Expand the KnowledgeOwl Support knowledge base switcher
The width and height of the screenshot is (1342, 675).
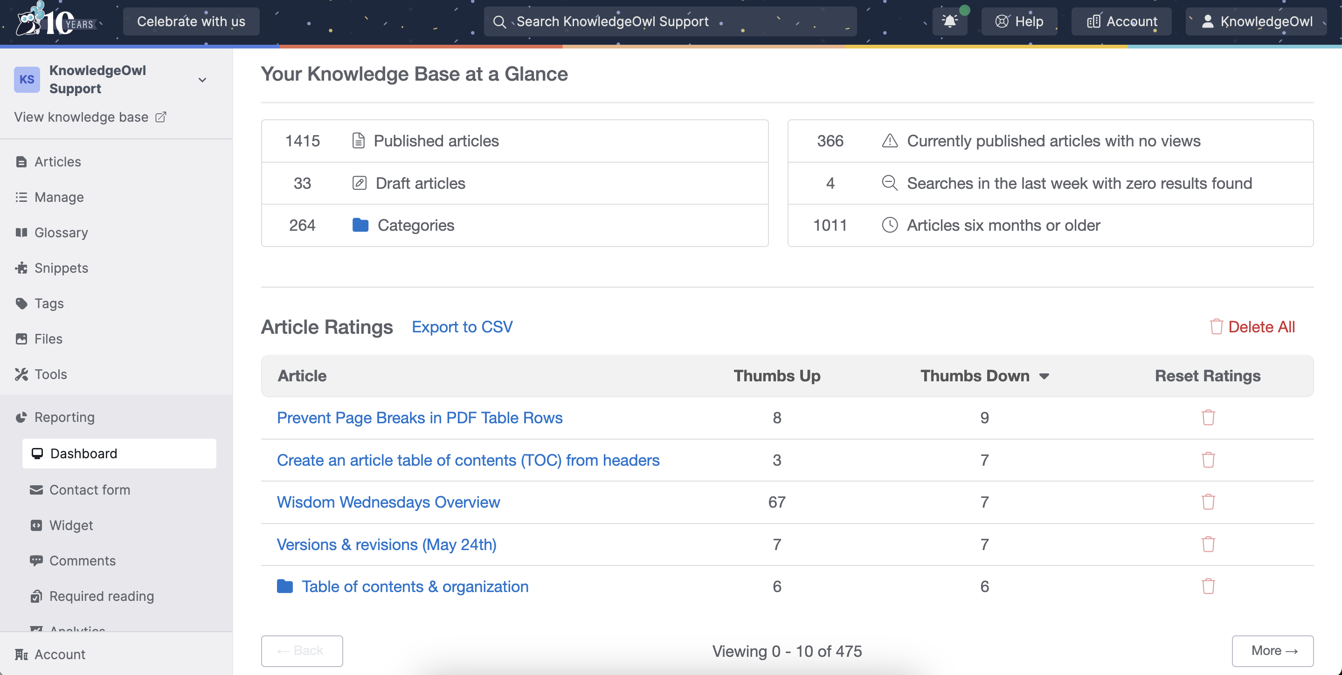click(202, 80)
